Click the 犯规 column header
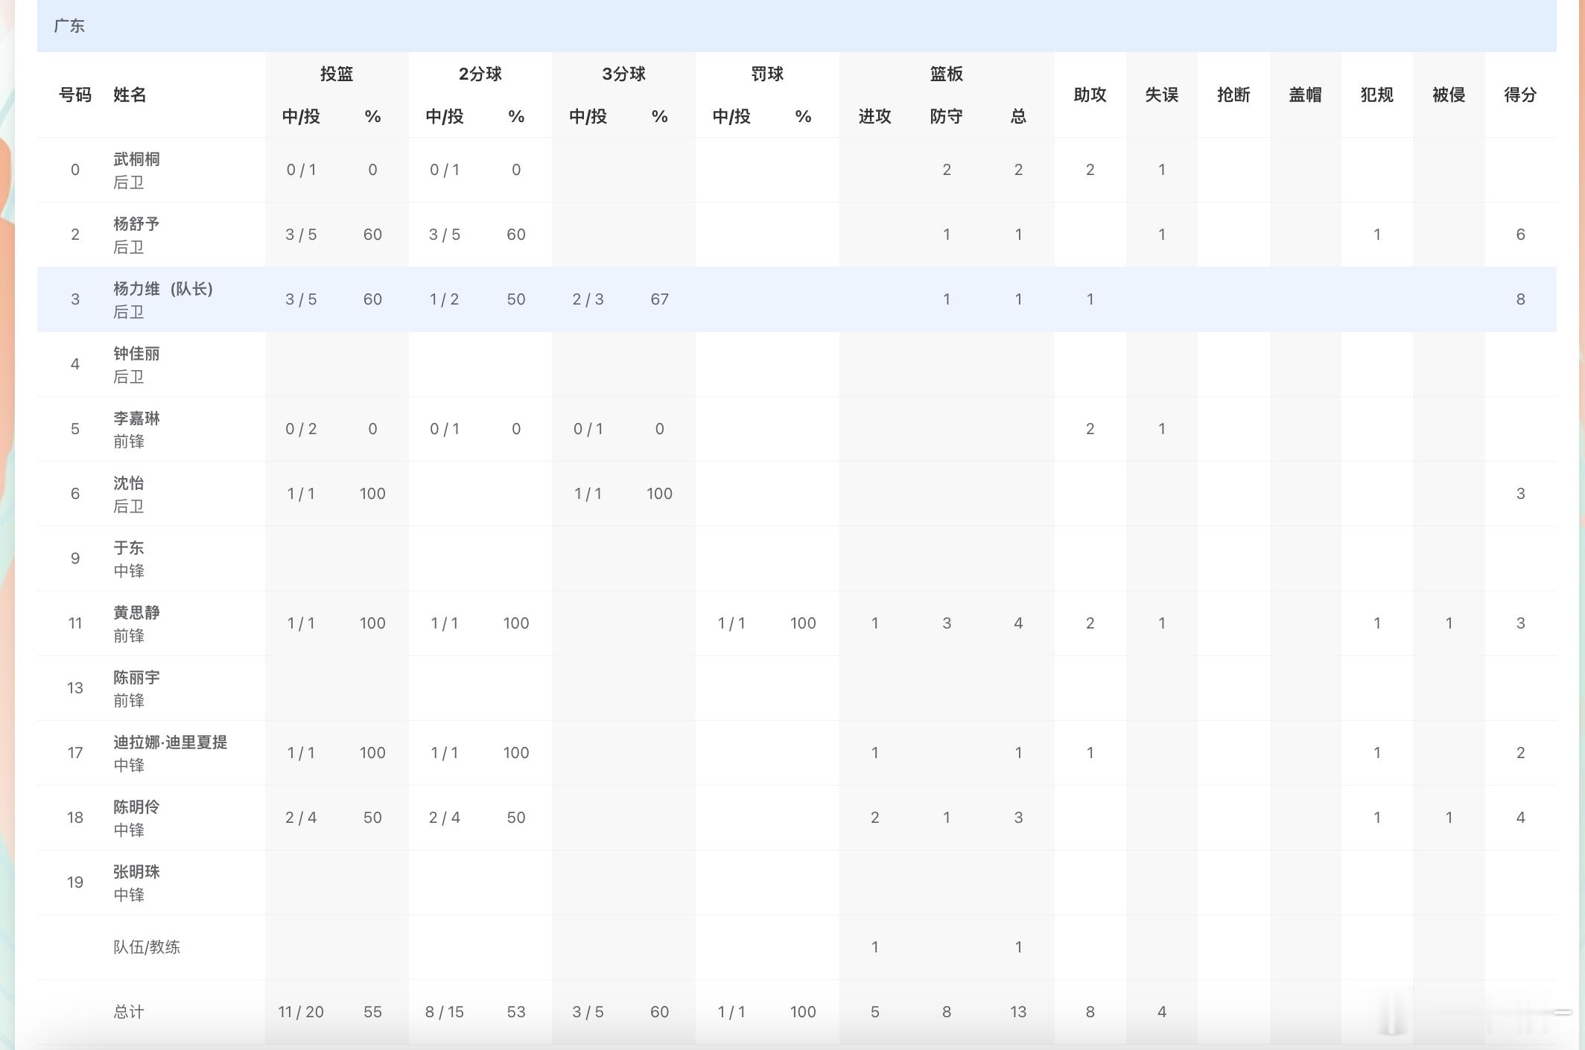 coord(1376,95)
